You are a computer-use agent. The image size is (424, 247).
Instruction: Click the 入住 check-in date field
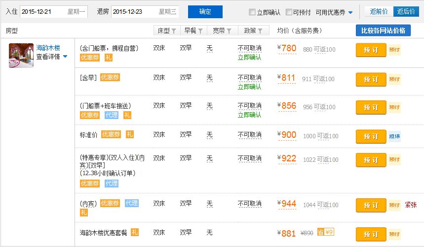(53, 12)
